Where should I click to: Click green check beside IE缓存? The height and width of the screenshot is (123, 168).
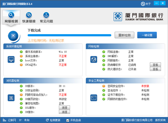21,112
